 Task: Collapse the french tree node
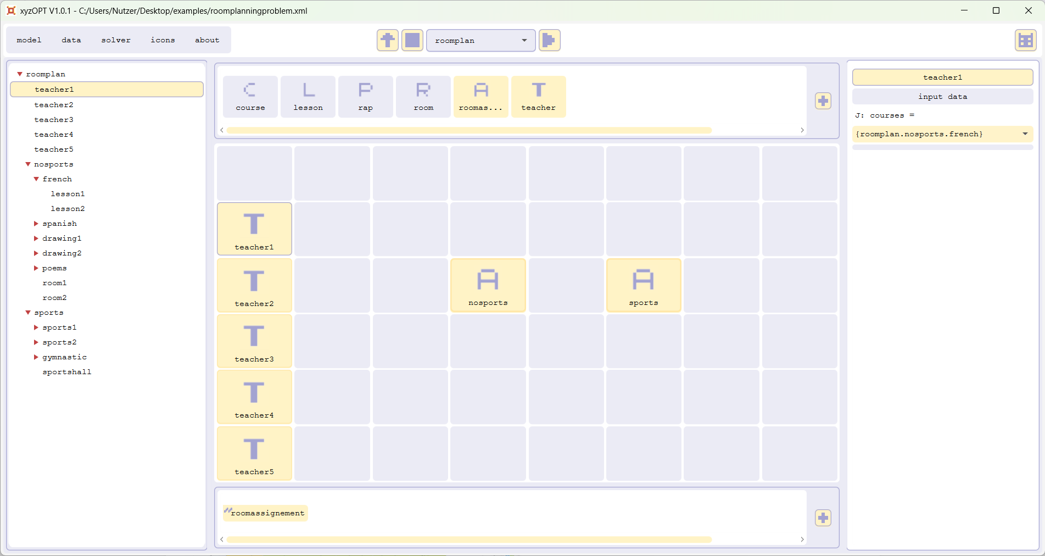(36, 179)
